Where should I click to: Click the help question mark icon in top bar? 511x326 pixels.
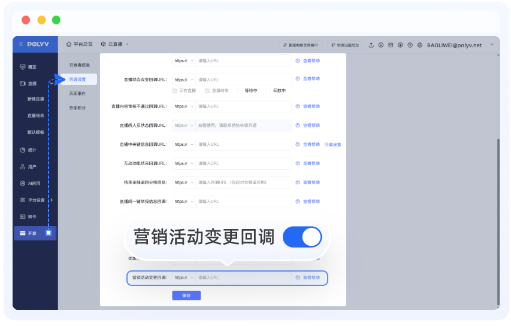click(410, 45)
